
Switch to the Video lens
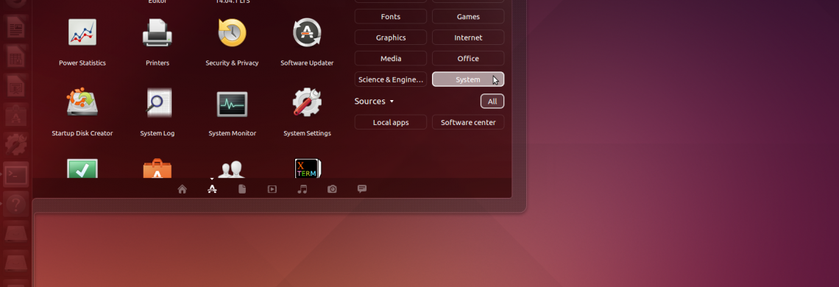pos(272,189)
